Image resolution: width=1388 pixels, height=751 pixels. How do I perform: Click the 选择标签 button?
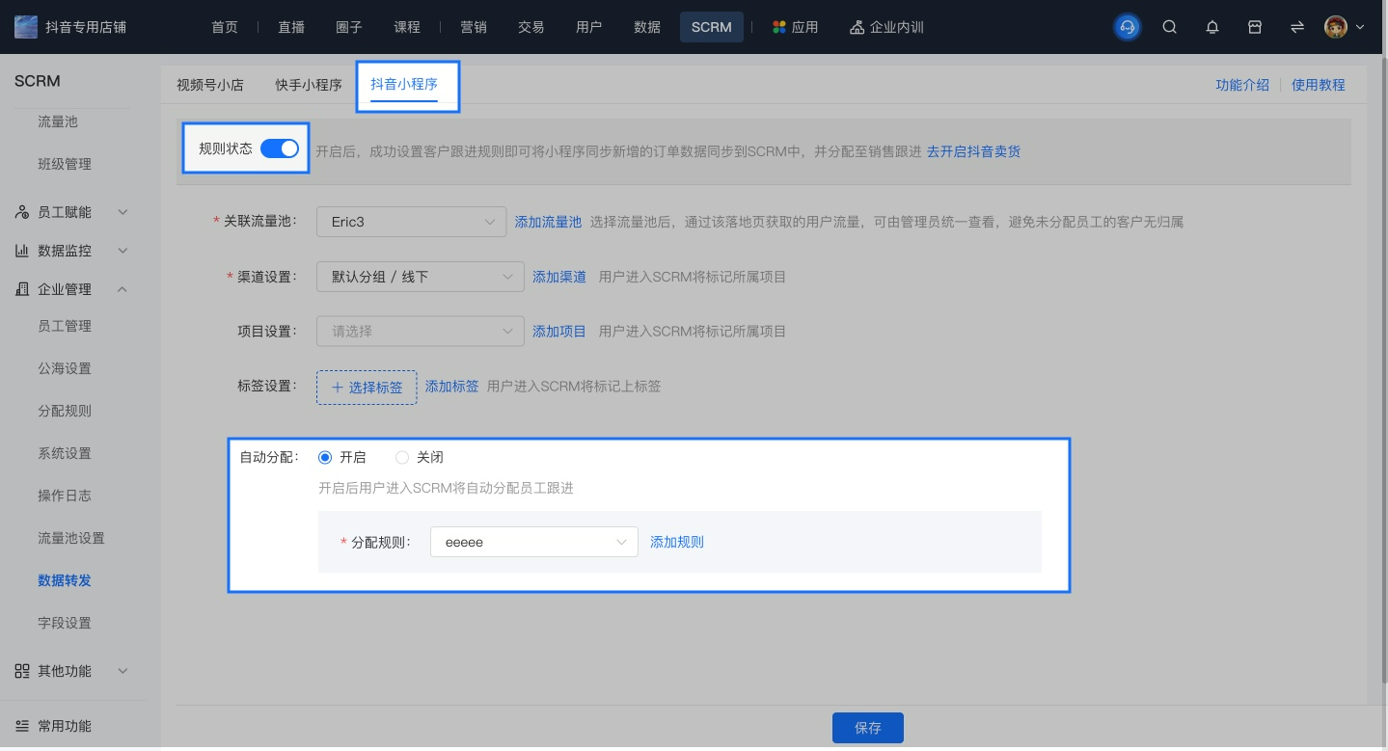[x=367, y=387]
